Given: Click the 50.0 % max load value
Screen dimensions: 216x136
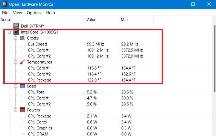Looking at the screenshot, I should point(127,98).
